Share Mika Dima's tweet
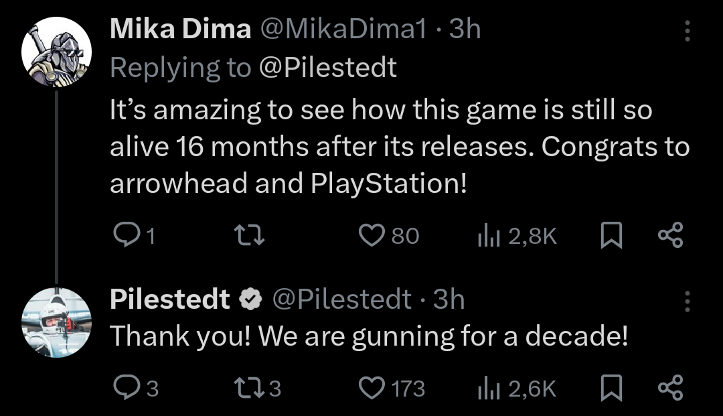Viewport: 723px width, 416px height. (670, 235)
